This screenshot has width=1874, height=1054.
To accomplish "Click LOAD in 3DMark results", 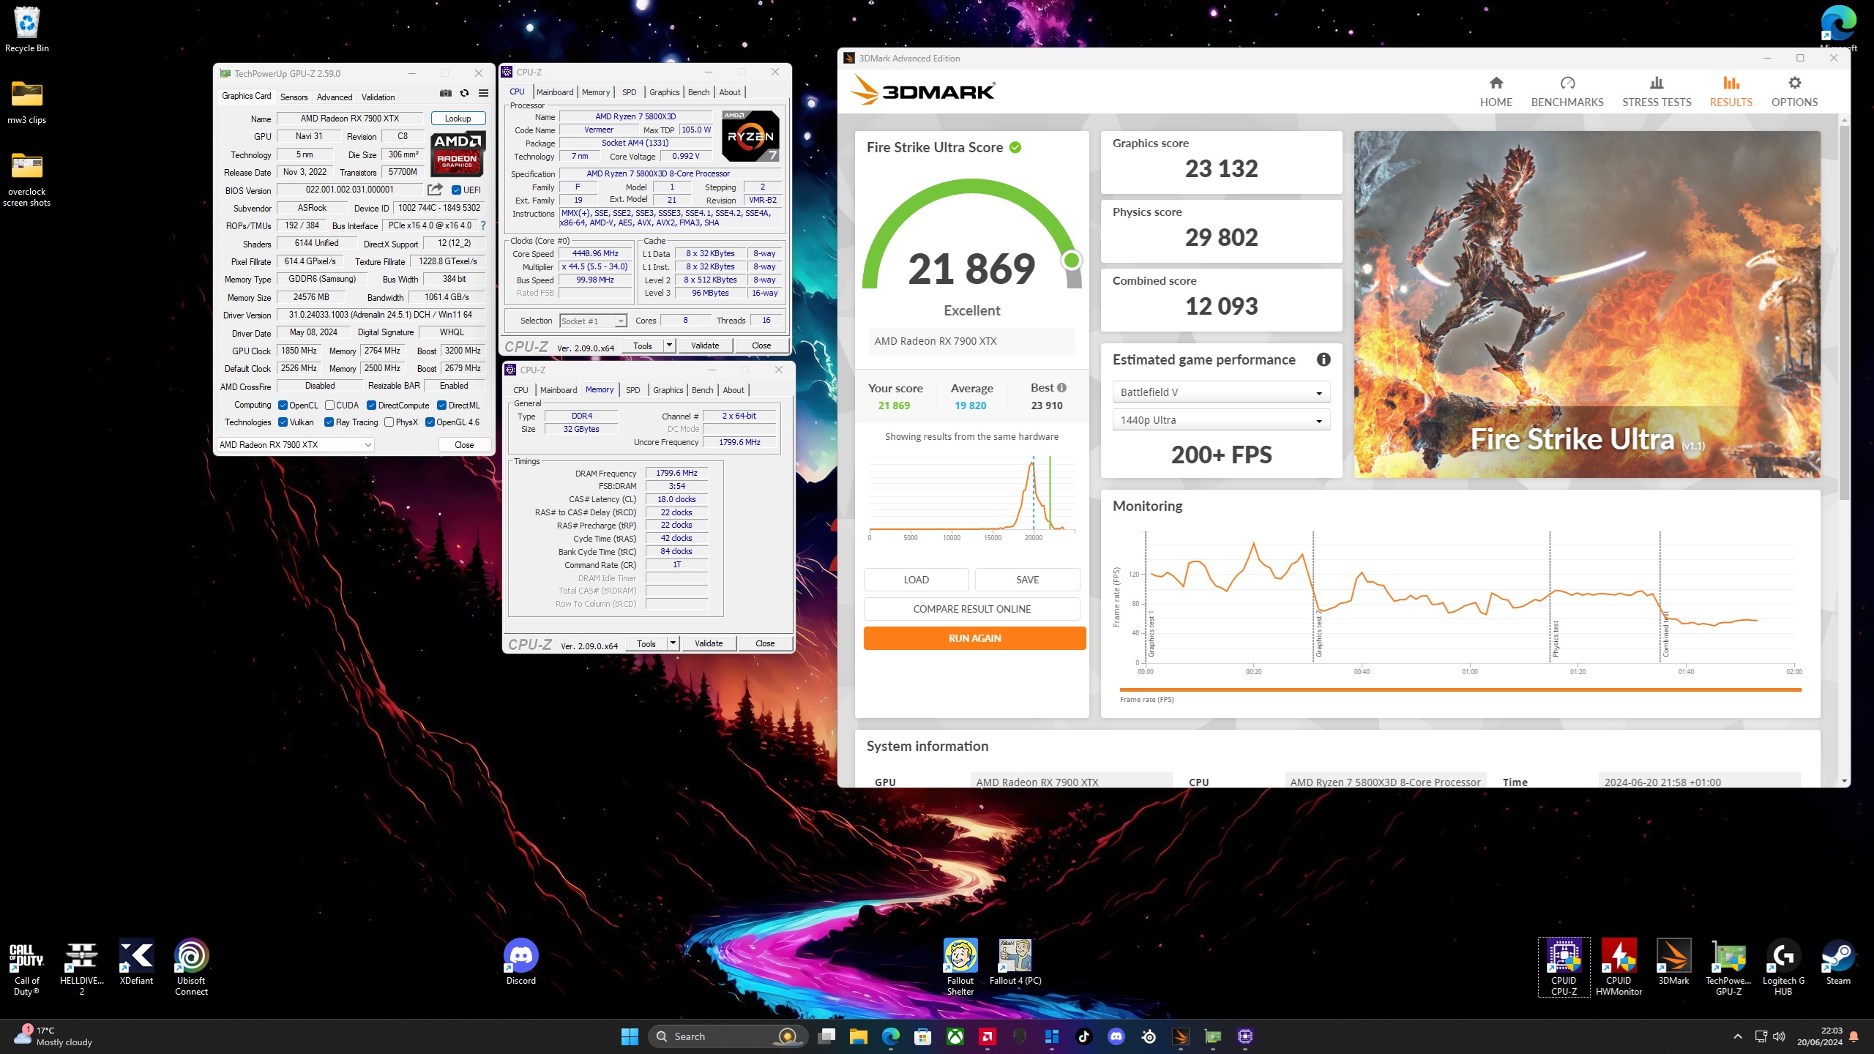I will (916, 580).
